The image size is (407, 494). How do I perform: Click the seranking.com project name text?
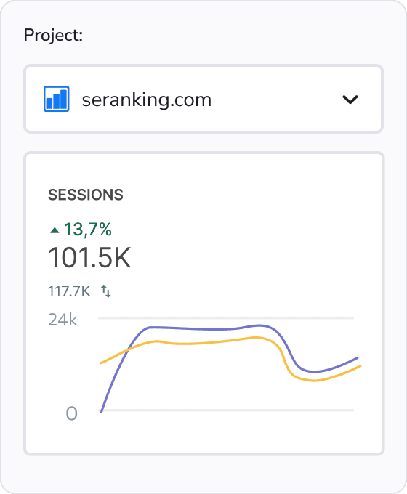(x=147, y=100)
